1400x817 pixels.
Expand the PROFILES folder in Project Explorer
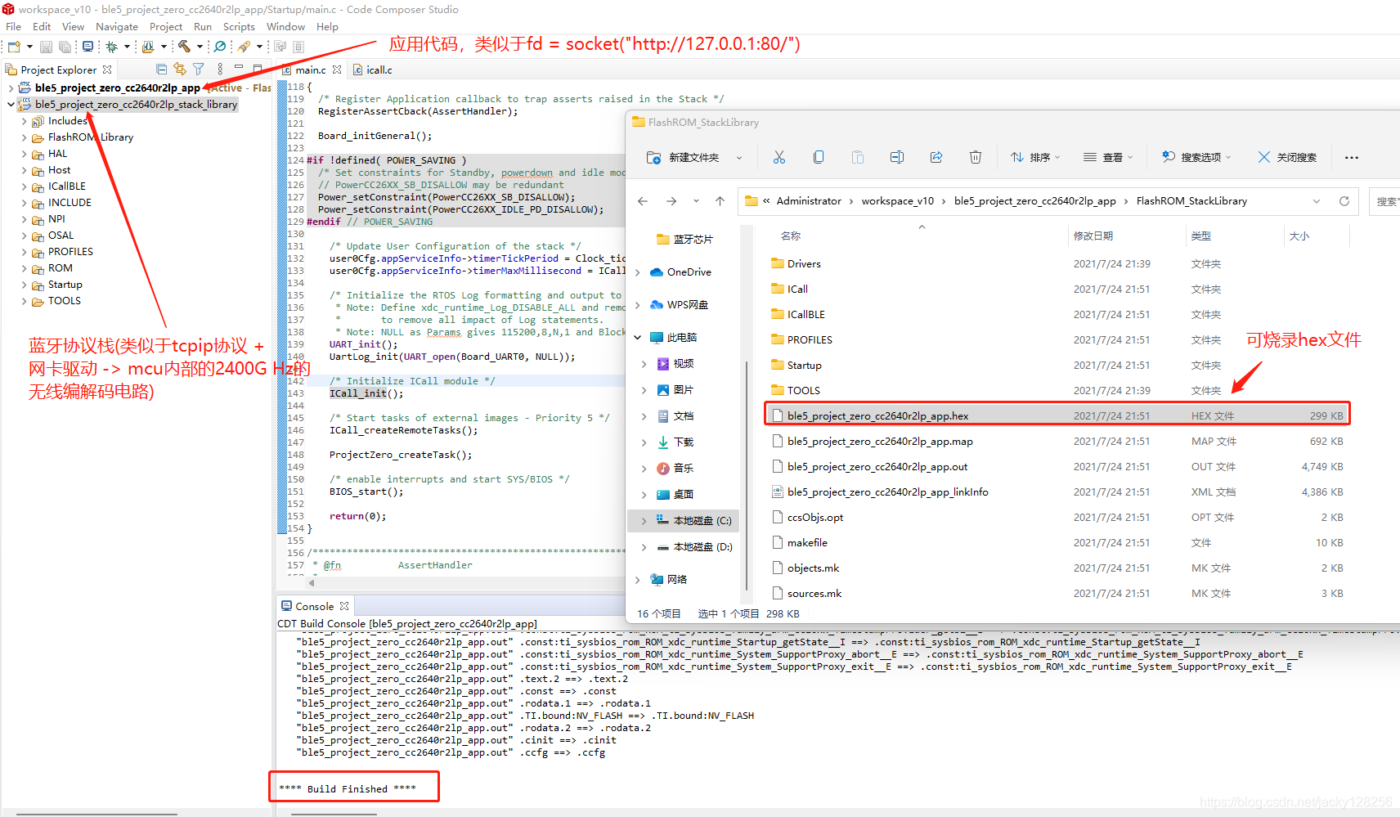click(x=24, y=252)
